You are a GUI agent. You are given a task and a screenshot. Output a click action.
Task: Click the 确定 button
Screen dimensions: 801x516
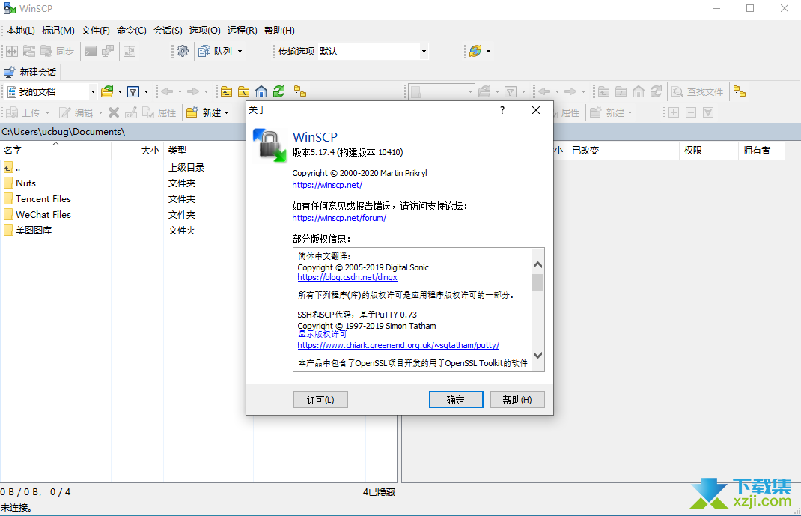point(456,400)
